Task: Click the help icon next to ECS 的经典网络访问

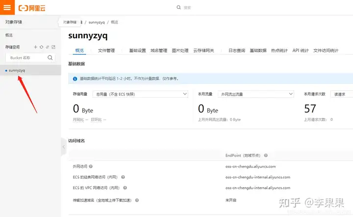Action: (123, 177)
